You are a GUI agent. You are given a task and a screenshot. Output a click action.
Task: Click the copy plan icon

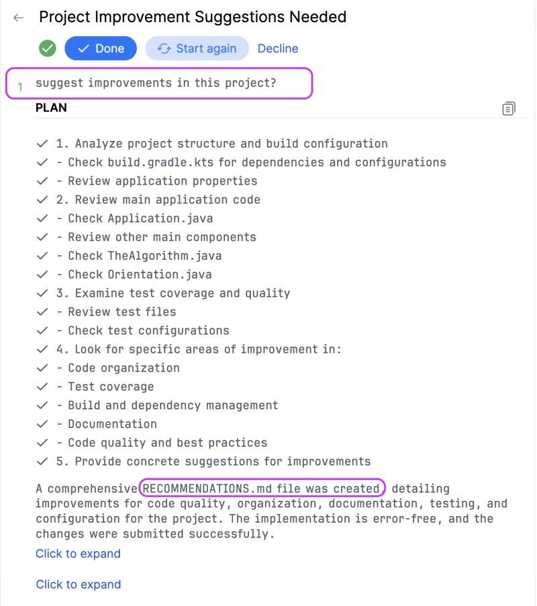(509, 108)
